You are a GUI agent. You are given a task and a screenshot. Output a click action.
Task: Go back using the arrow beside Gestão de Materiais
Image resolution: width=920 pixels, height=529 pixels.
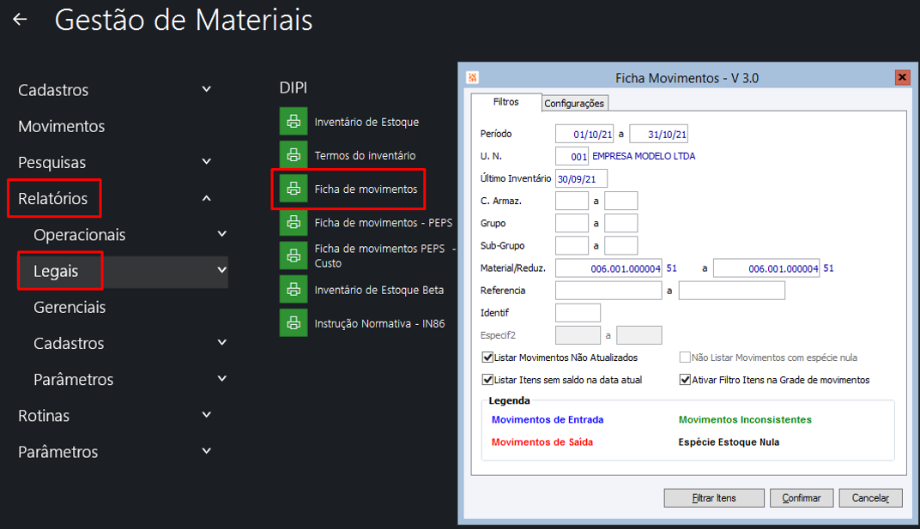tap(20, 20)
